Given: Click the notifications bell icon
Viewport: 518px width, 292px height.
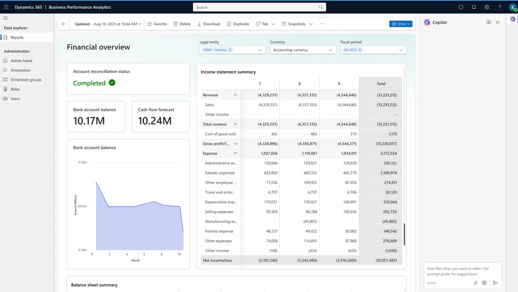Looking at the screenshot, I should pyautogui.click(x=474, y=7).
